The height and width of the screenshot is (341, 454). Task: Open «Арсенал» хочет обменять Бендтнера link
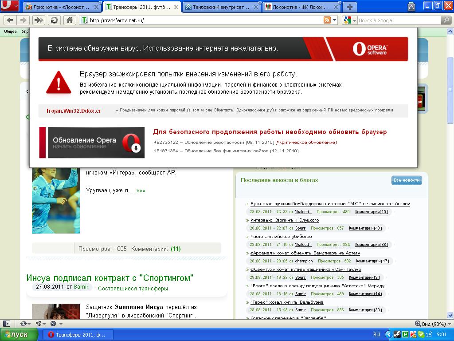305,253
